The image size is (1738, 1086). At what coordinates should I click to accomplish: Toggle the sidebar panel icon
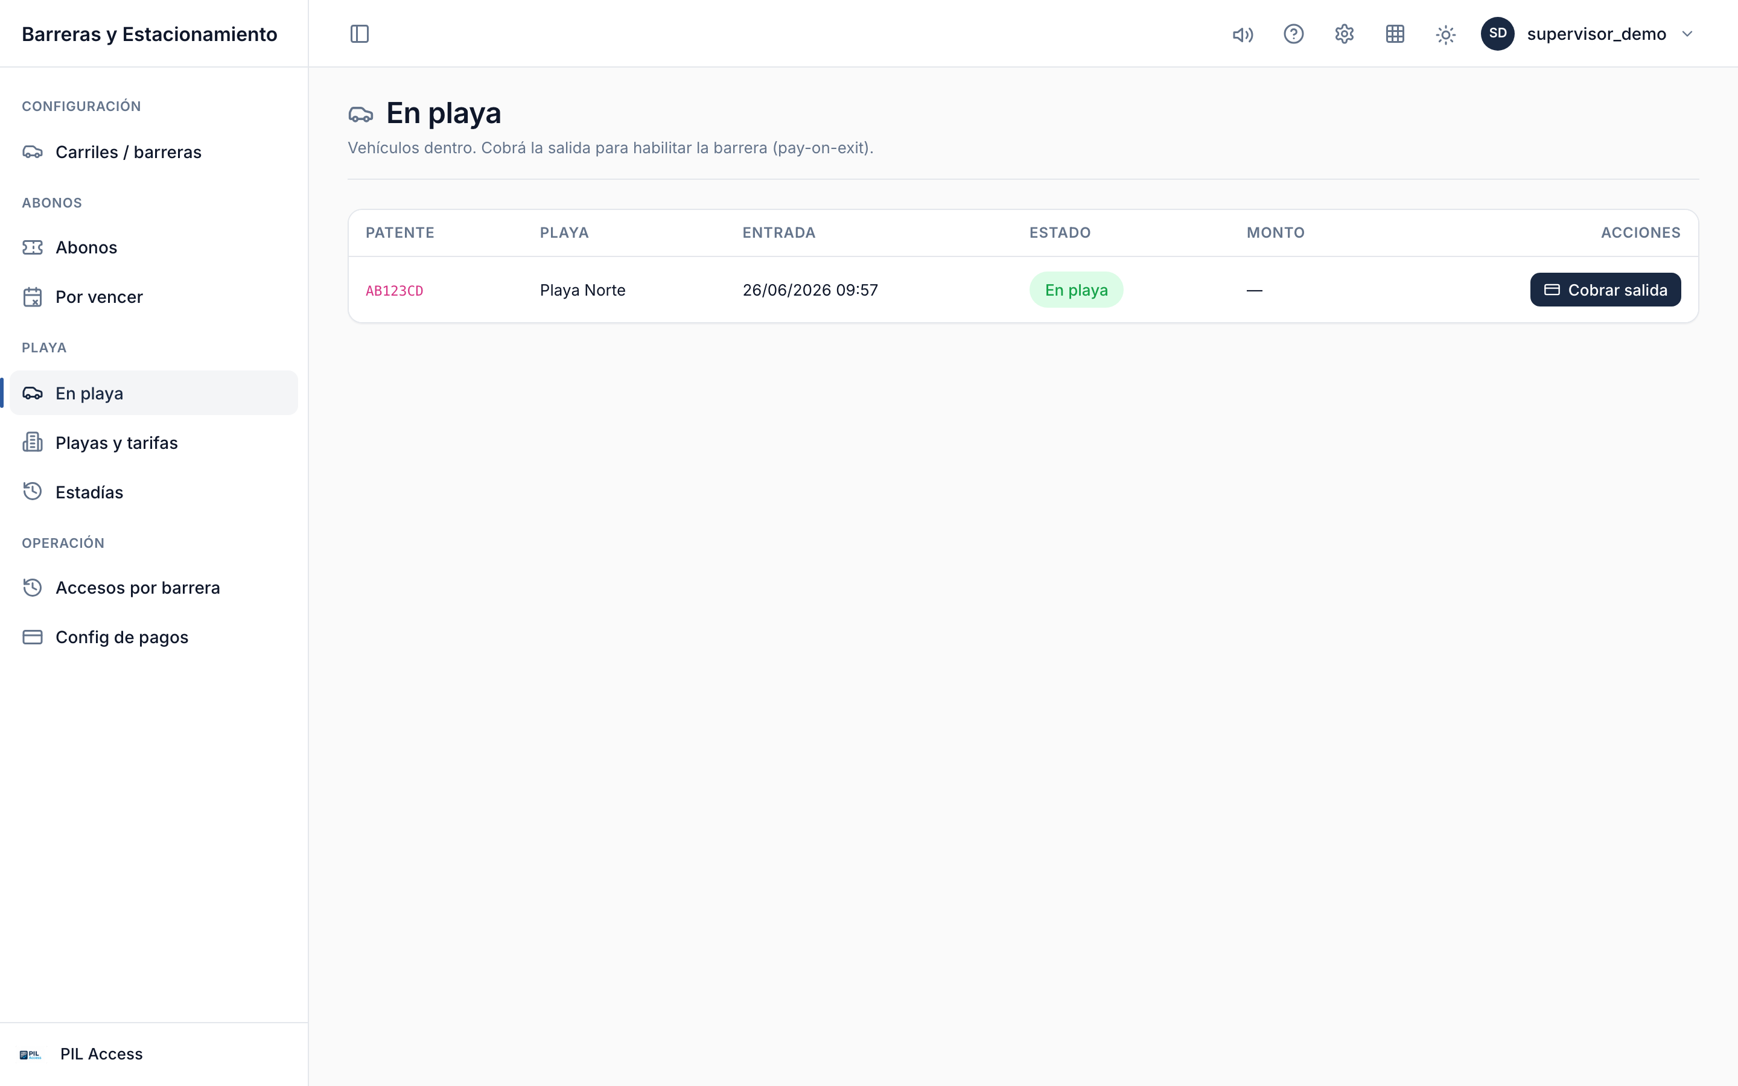click(359, 34)
